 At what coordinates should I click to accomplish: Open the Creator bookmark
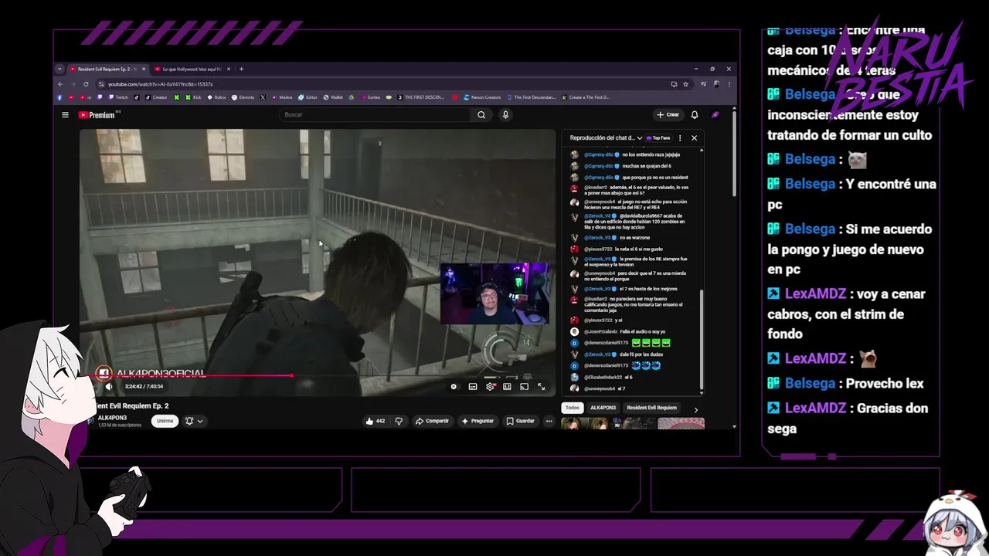tap(155, 97)
